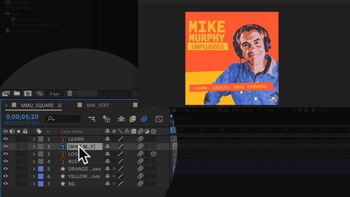This screenshot has width=350, height=197.
Task: Close the MMU_SQUARE timeline tab
Action: tap(6, 106)
